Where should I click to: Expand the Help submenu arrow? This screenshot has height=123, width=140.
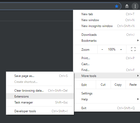(138, 99)
